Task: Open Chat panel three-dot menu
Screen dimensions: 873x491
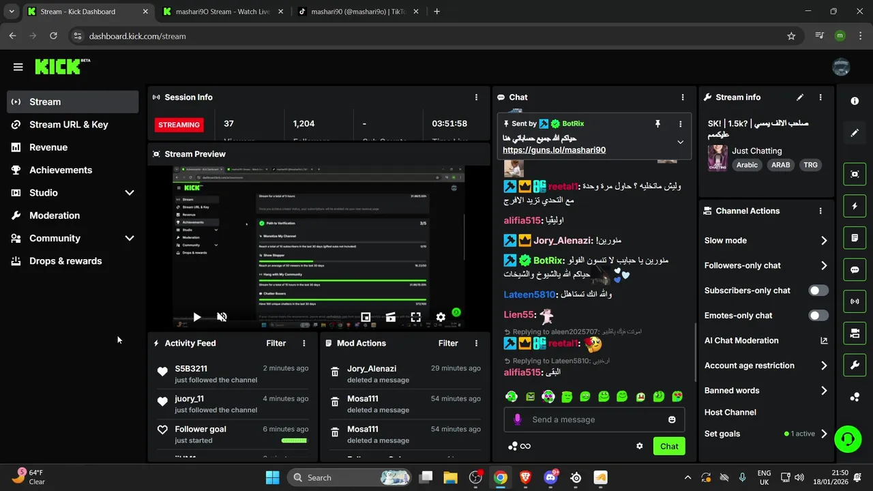Action: click(x=683, y=98)
